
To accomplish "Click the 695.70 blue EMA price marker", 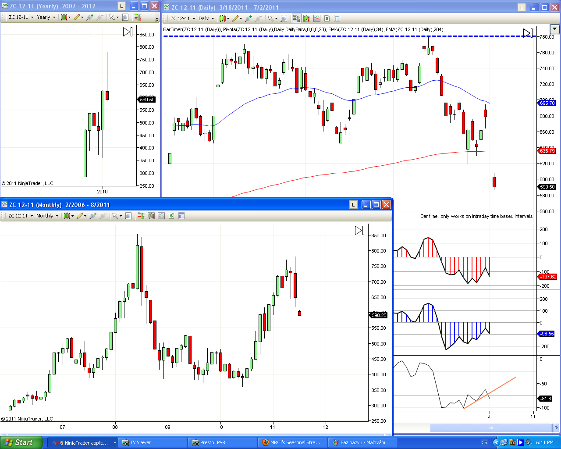I will coord(547,103).
